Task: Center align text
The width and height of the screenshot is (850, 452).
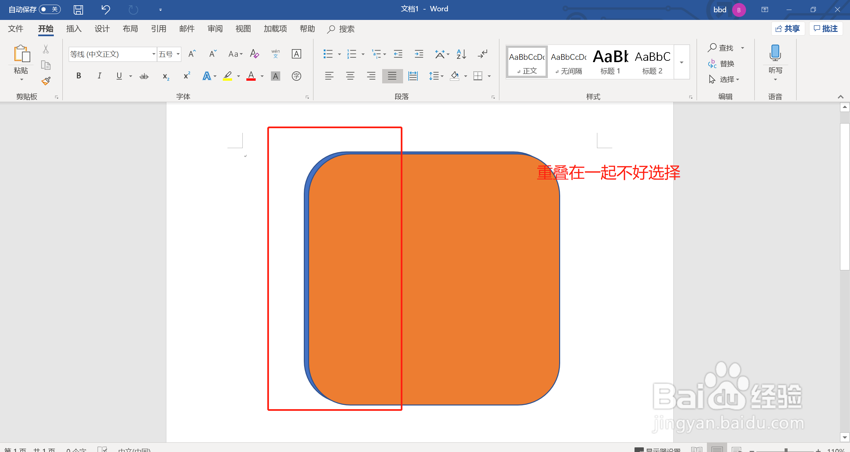Action: pyautogui.click(x=350, y=76)
